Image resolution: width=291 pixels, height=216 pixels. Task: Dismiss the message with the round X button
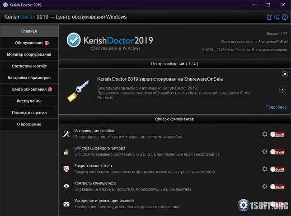coord(285,74)
